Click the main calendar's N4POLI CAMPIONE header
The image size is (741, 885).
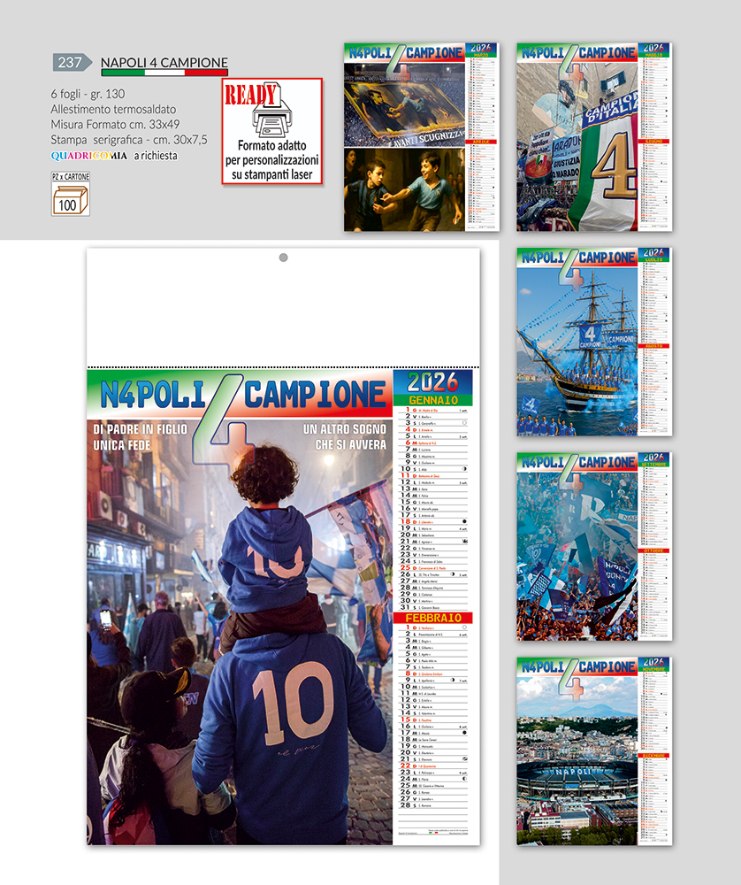(240, 394)
